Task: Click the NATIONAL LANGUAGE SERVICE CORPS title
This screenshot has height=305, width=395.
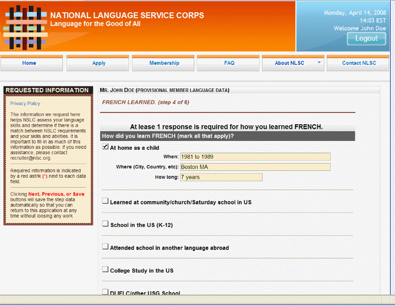Action: 127,15
